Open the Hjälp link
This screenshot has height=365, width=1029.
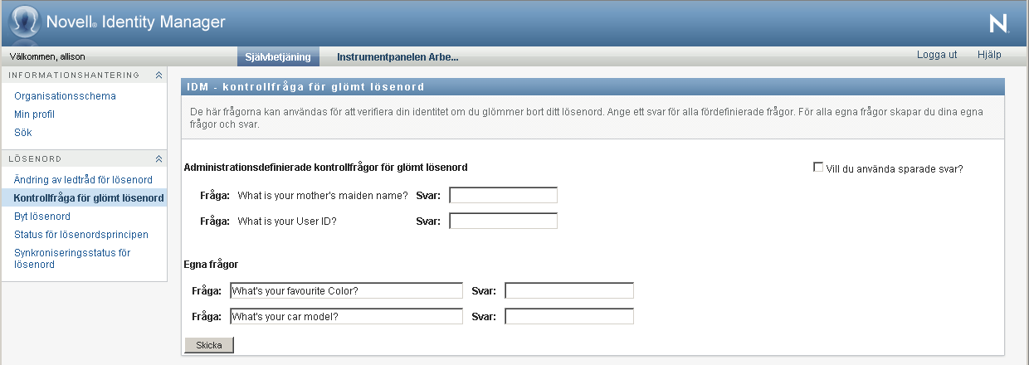[x=989, y=55]
